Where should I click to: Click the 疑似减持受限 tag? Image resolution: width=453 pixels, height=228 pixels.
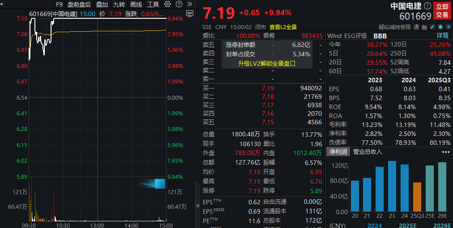pos(395,27)
